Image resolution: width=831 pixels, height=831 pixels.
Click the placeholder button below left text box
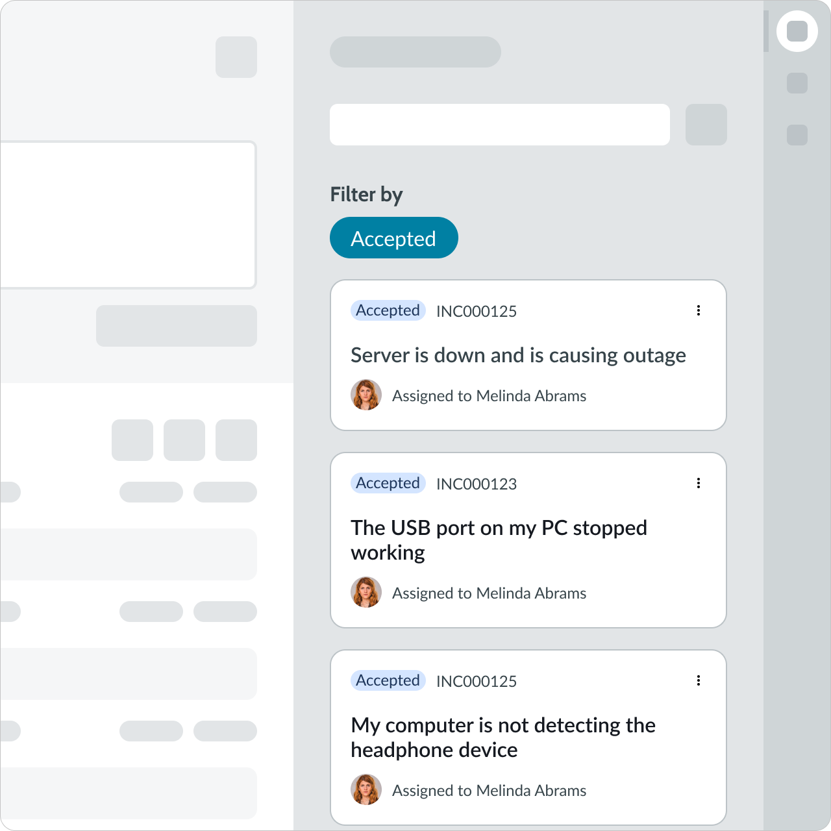[x=177, y=326]
